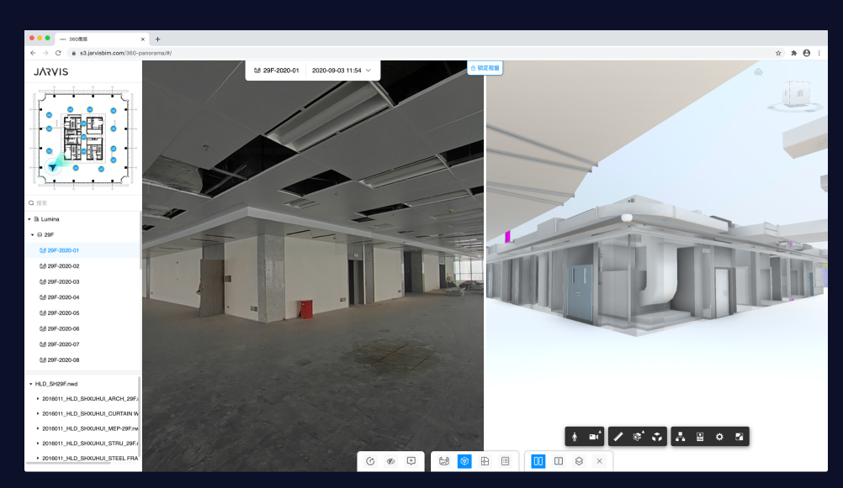
Task: Click the lock view button
Action: pos(485,68)
